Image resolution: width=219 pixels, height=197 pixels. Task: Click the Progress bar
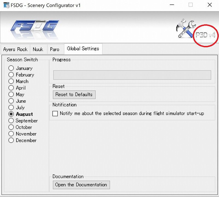click(132, 75)
